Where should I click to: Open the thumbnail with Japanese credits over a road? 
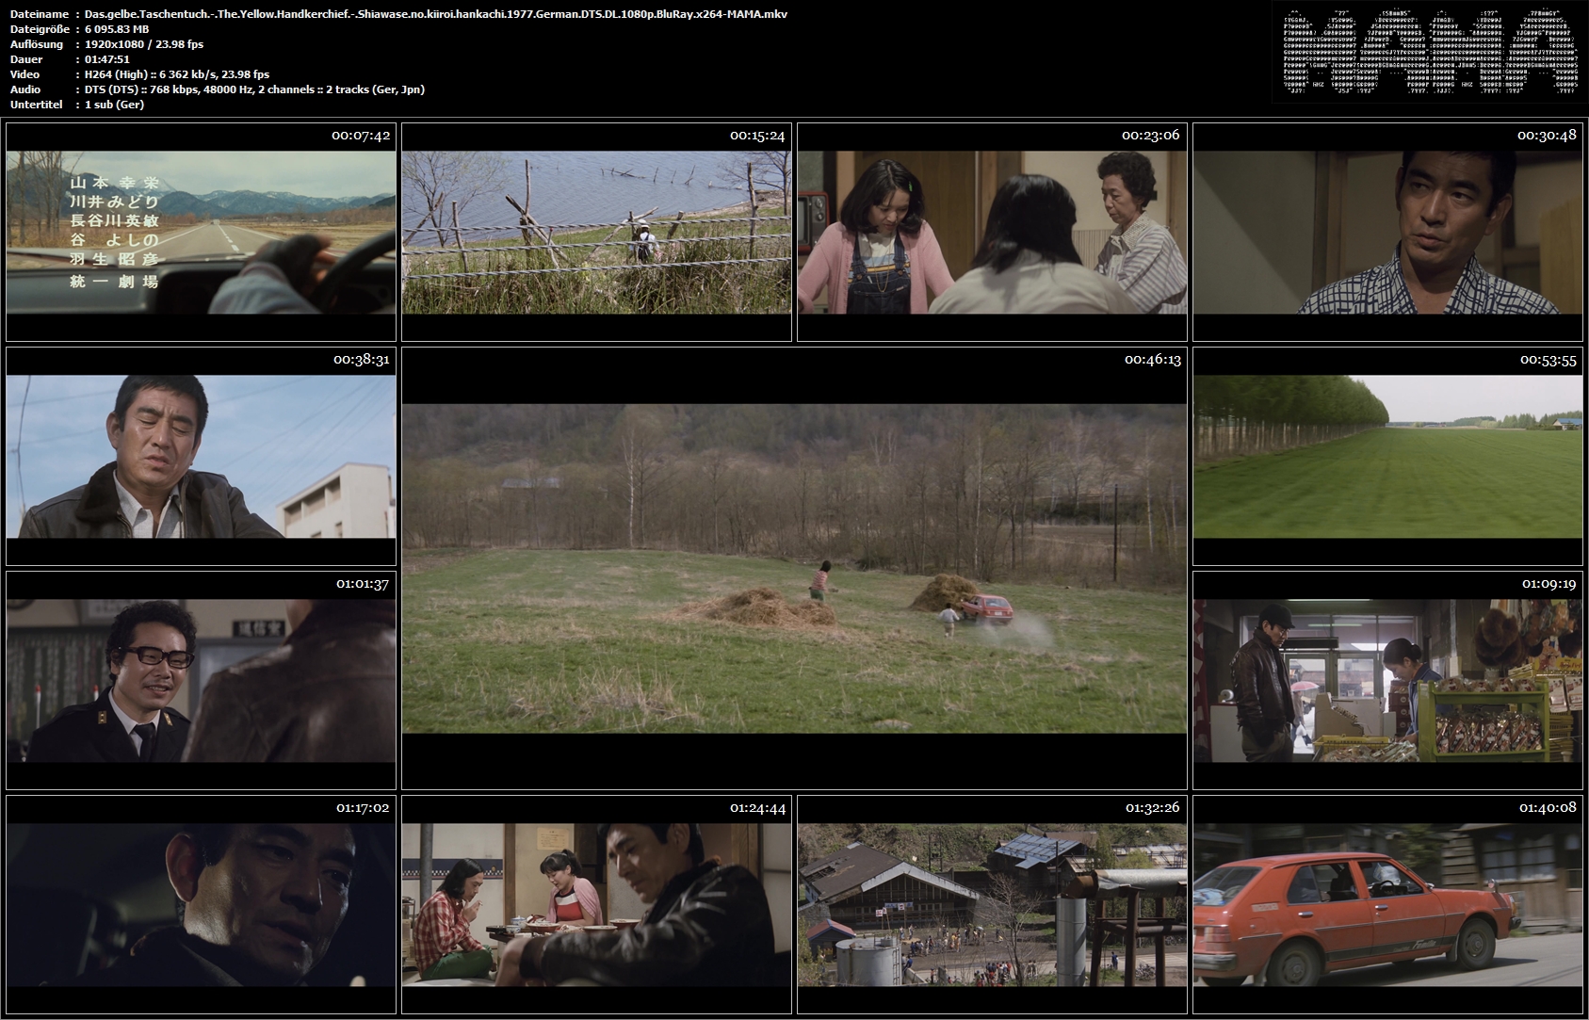tap(201, 232)
